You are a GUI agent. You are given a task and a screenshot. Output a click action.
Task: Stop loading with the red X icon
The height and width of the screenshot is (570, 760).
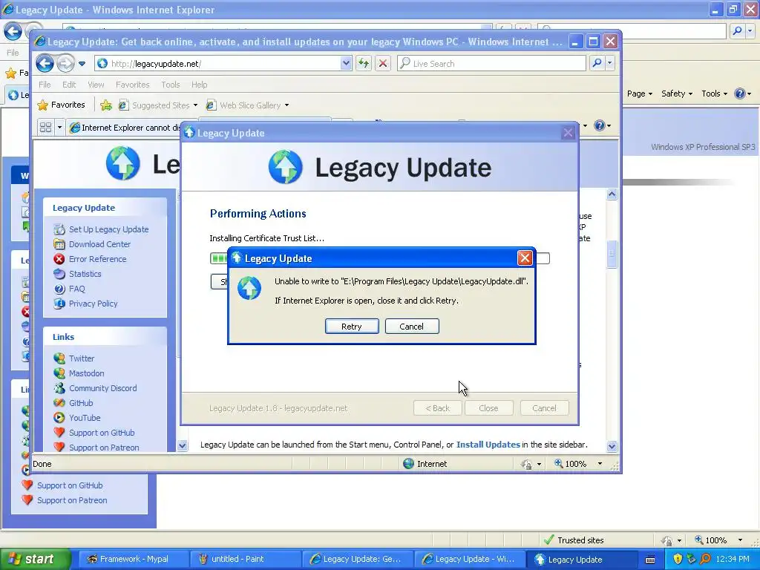pos(383,64)
